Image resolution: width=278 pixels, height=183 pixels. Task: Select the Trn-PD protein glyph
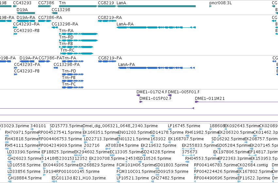pos(73,74)
